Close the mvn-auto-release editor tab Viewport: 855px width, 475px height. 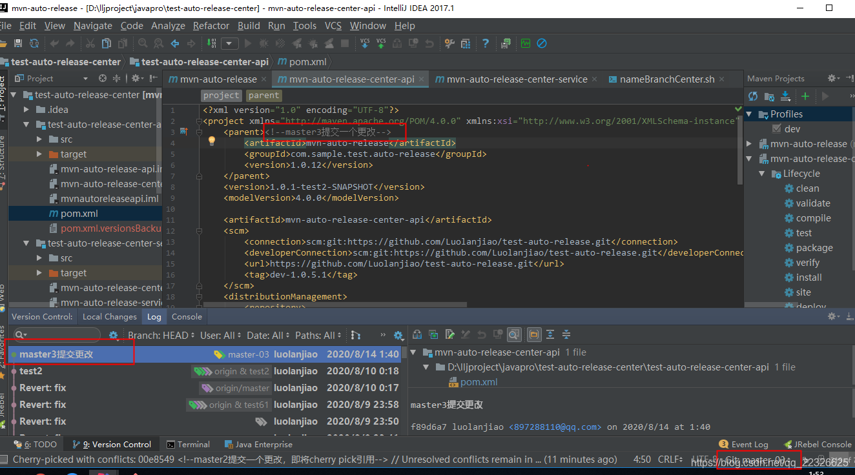[264, 79]
